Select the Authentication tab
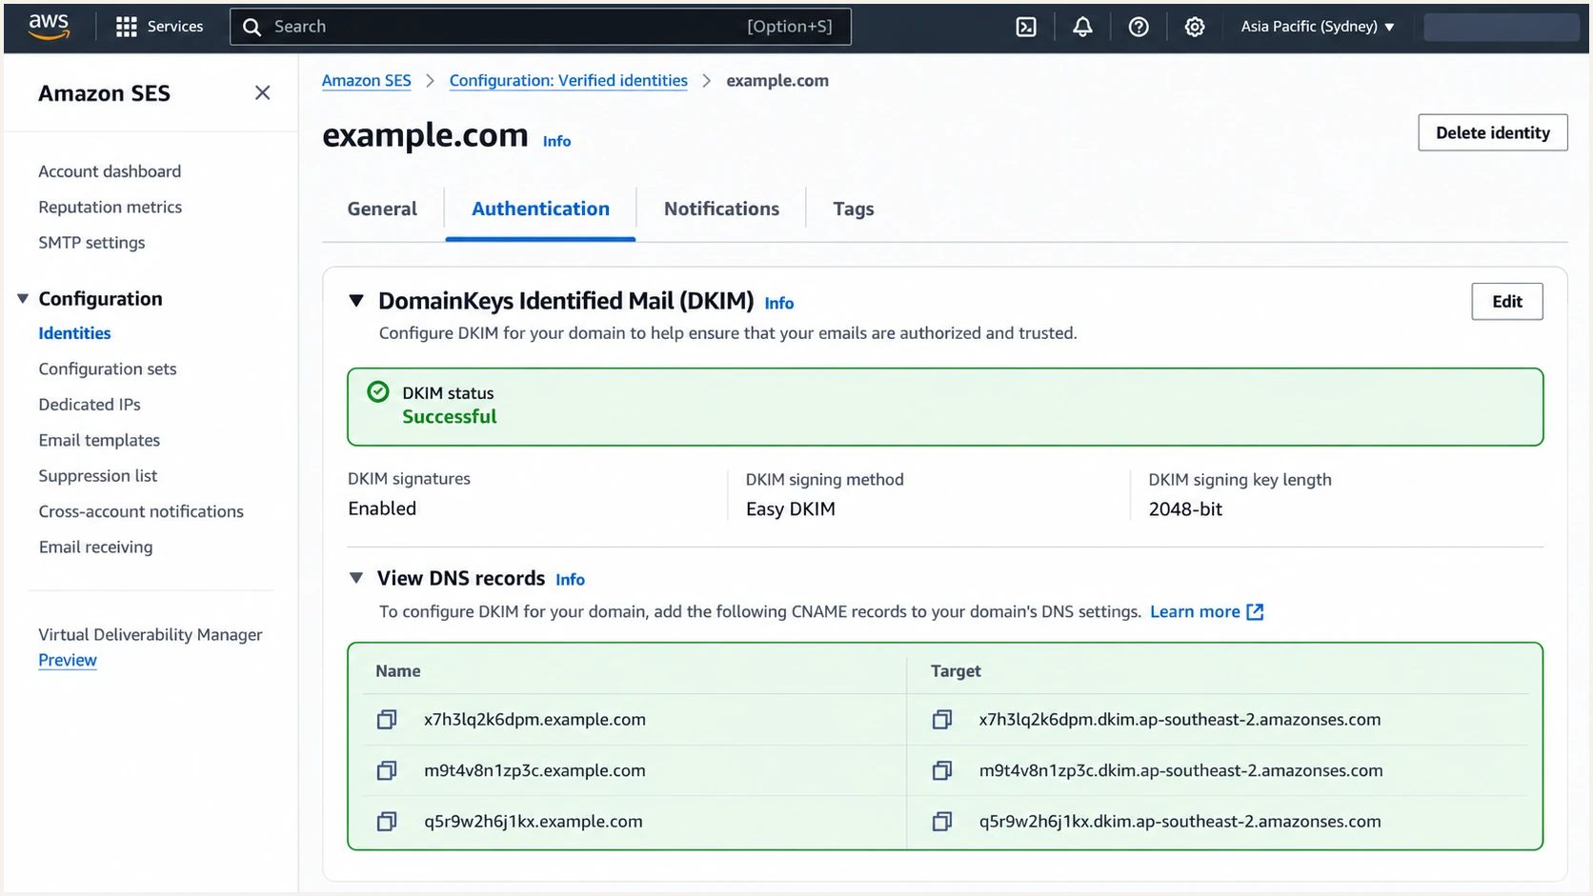This screenshot has width=1593, height=896. click(540, 209)
